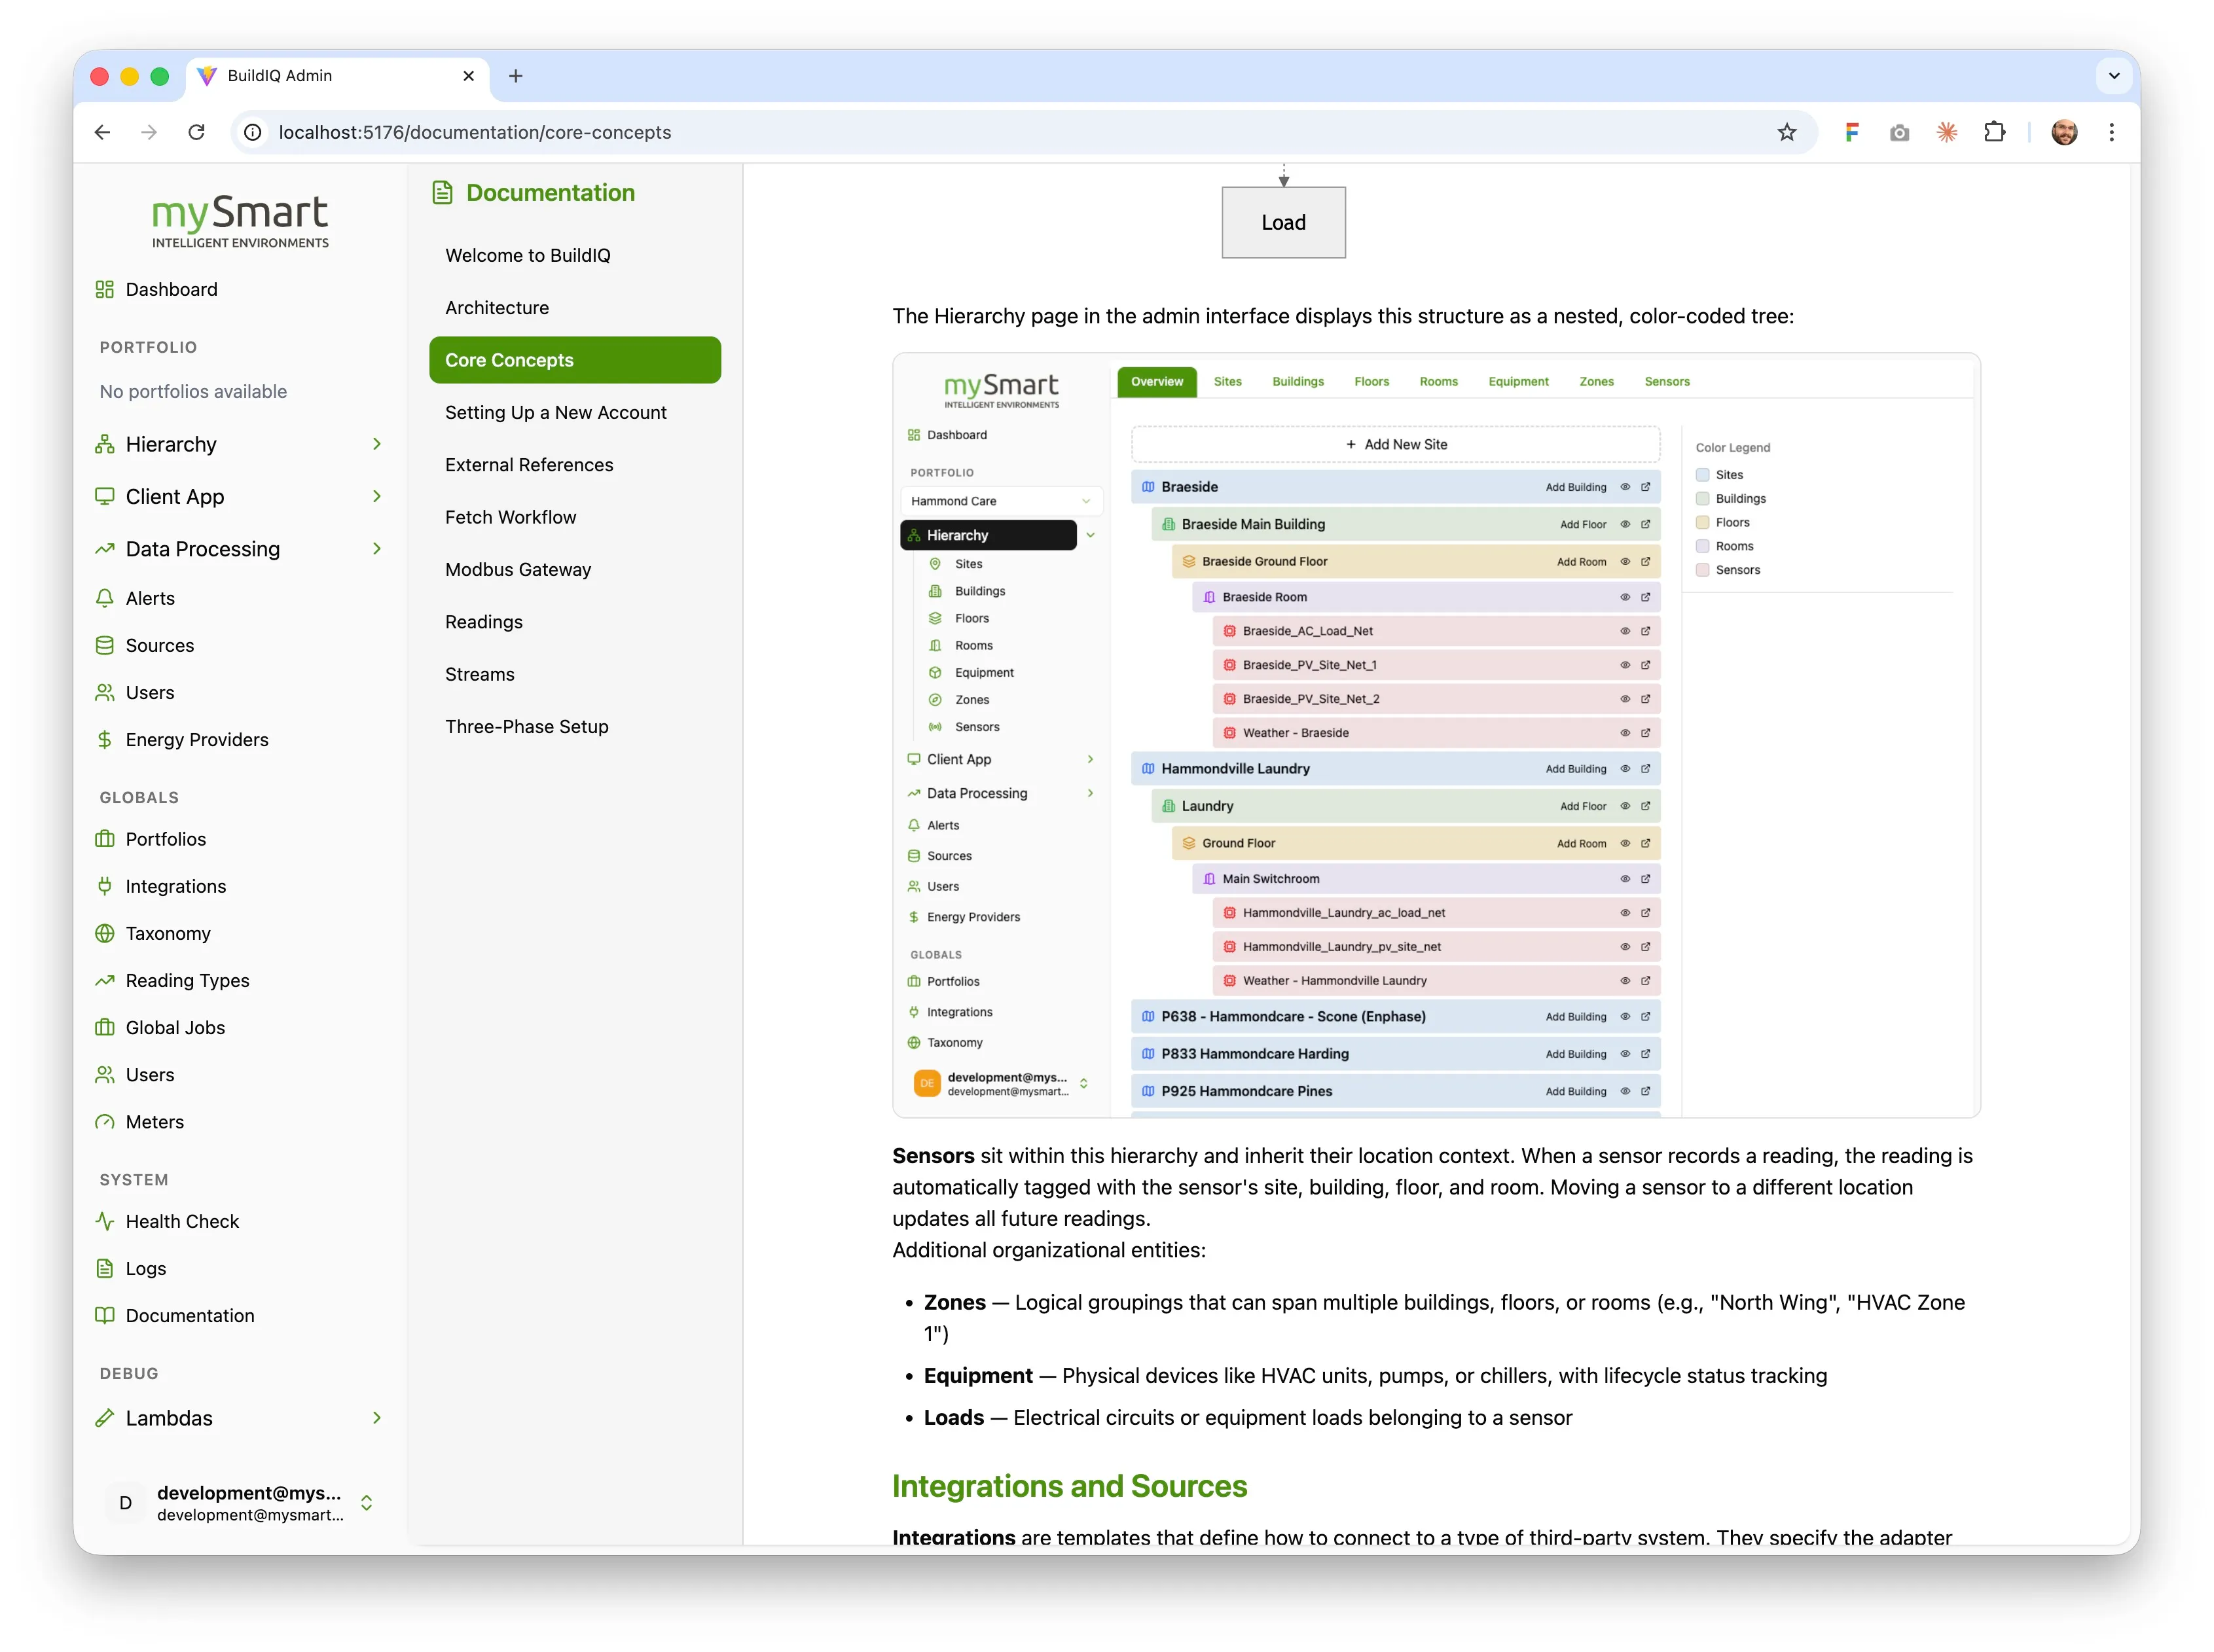Open Logs using the document icon

[x=106, y=1268]
